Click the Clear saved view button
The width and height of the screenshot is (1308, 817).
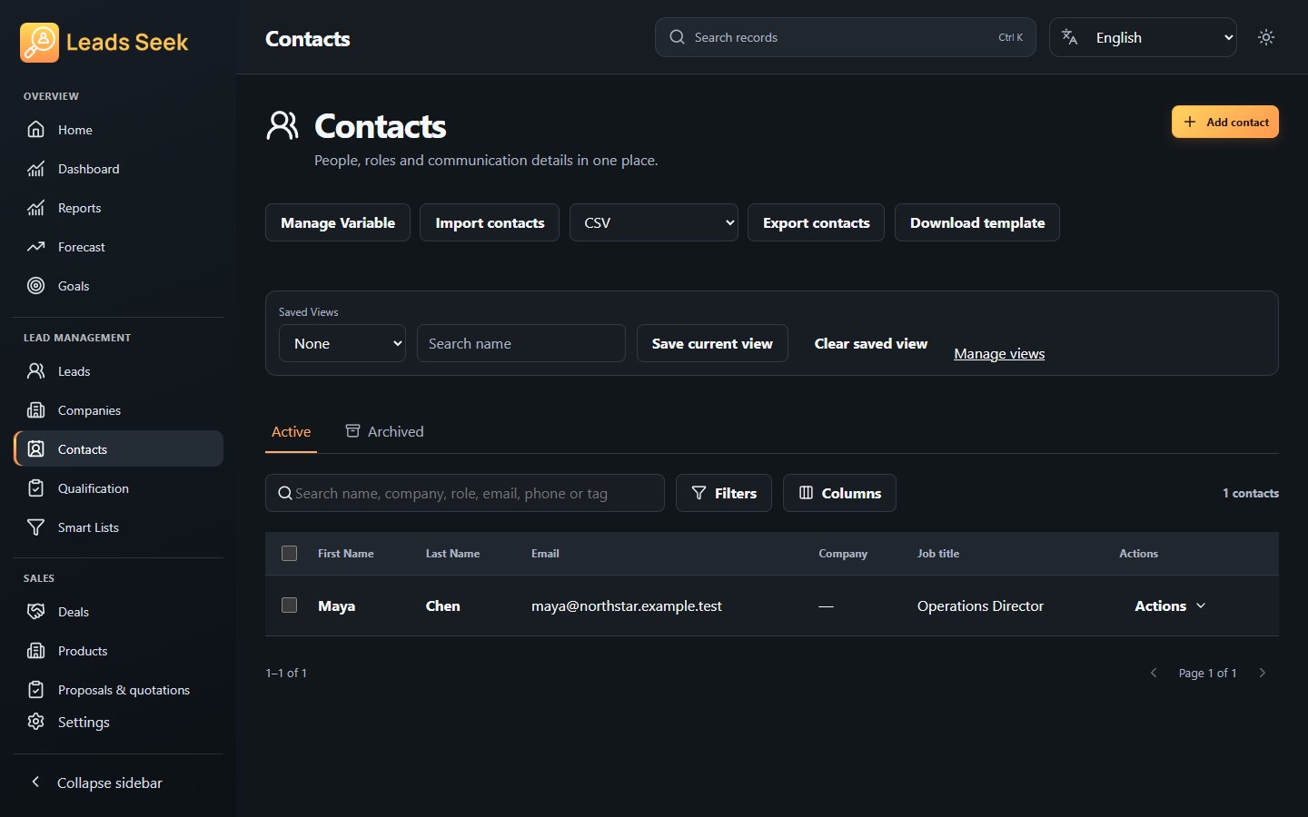871,343
